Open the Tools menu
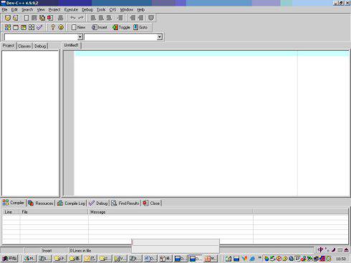Image resolution: width=351 pixels, height=263 pixels. [101, 9]
